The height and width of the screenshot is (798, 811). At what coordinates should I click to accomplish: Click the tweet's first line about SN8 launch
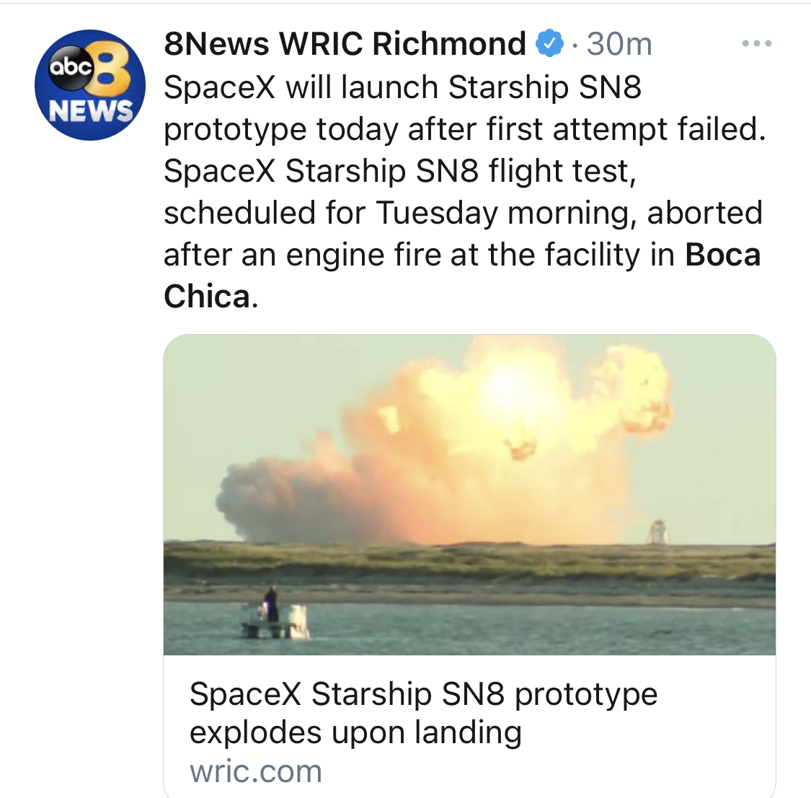[x=402, y=87]
